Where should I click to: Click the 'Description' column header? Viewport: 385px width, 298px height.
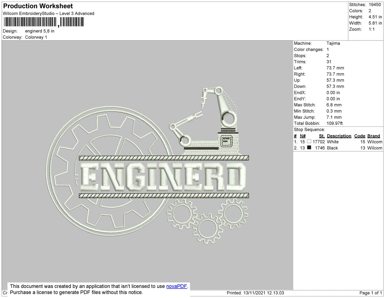(x=339, y=136)
